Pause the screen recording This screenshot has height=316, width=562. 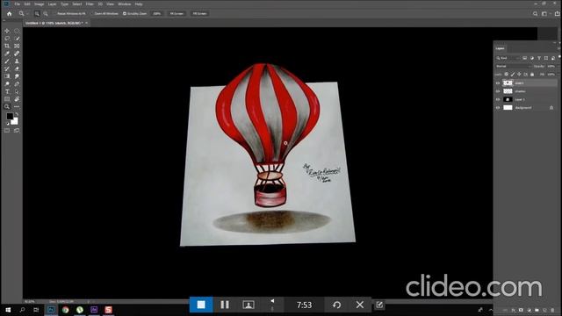[x=225, y=305]
